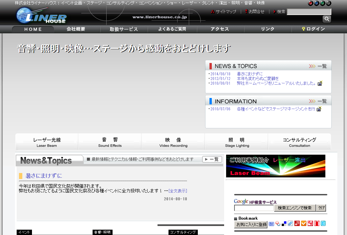The width and height of the screenshot is (347, 235).
Task: Click the Hatena B! bookmark icon
Action: pyautogui.click(x=271, y=224)
